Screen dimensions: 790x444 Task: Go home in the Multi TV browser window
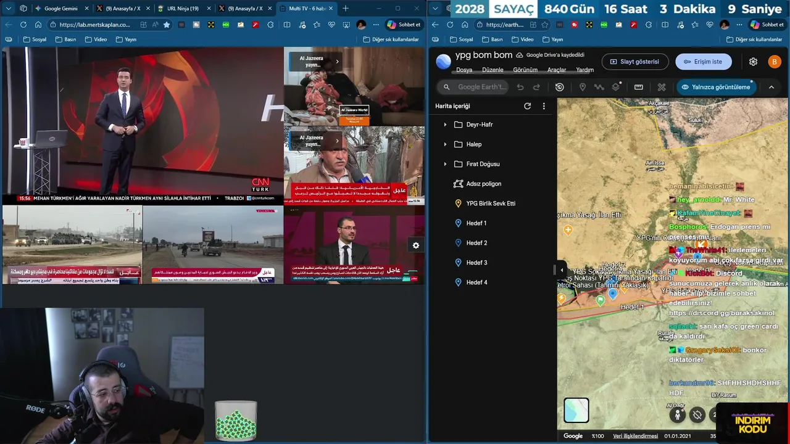38,25
